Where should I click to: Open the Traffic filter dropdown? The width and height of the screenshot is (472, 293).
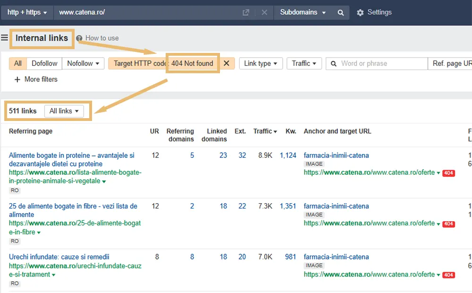303,63
